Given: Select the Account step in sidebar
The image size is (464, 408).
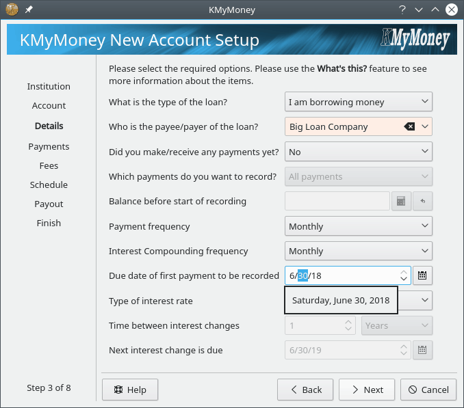Looking at the screenshot, I should tap(49, 106).
